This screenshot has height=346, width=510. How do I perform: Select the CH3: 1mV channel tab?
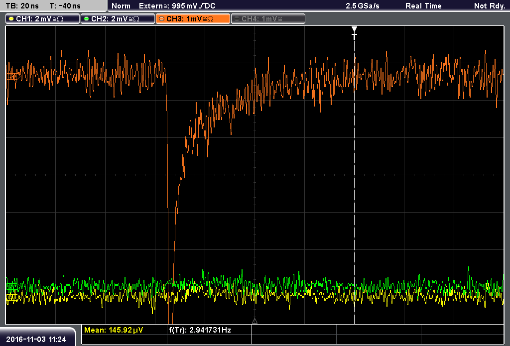point(193,19)
